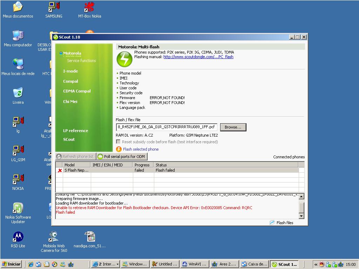The width and height of the screenshot is (359, 269).
Task: Click the SCout 1... taskbar button
Action: click(x=284, y=264)
